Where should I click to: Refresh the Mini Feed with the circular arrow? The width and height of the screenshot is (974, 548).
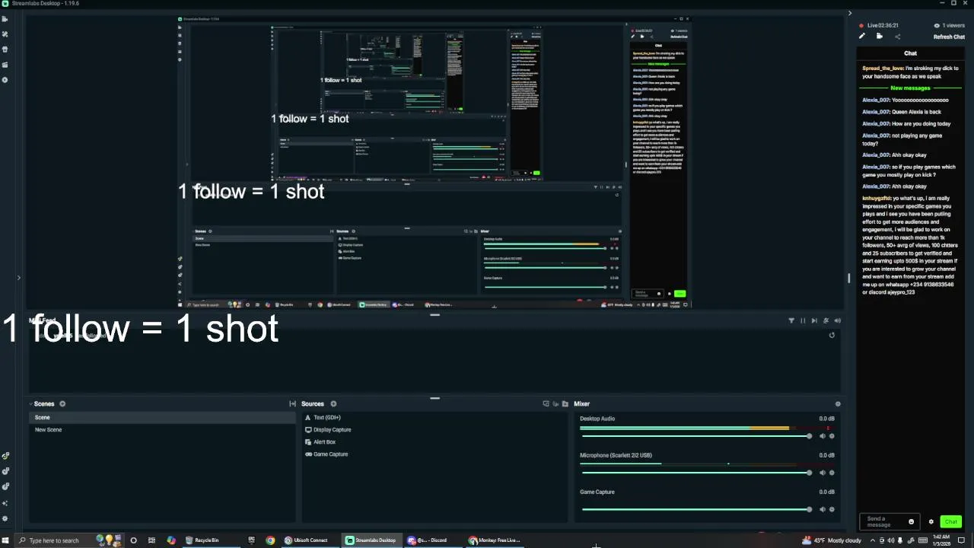[x=832, y=336]
